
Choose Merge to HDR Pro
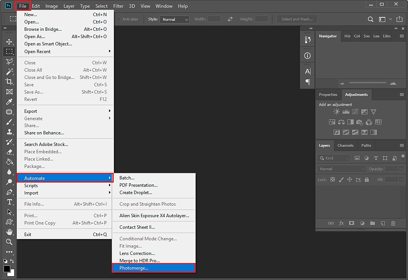point(153,260)
